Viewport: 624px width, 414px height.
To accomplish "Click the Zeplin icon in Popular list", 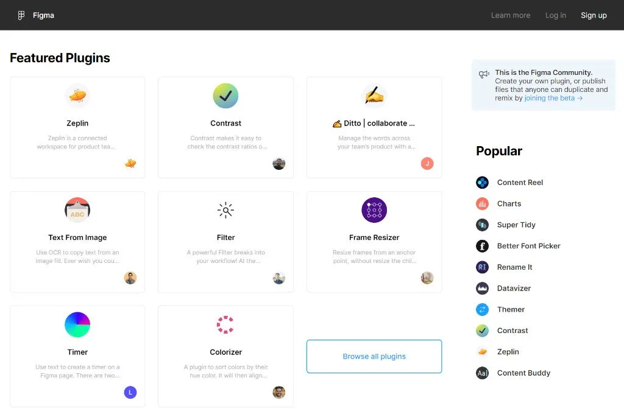I will pyautogui.click(x=483, y=351).
